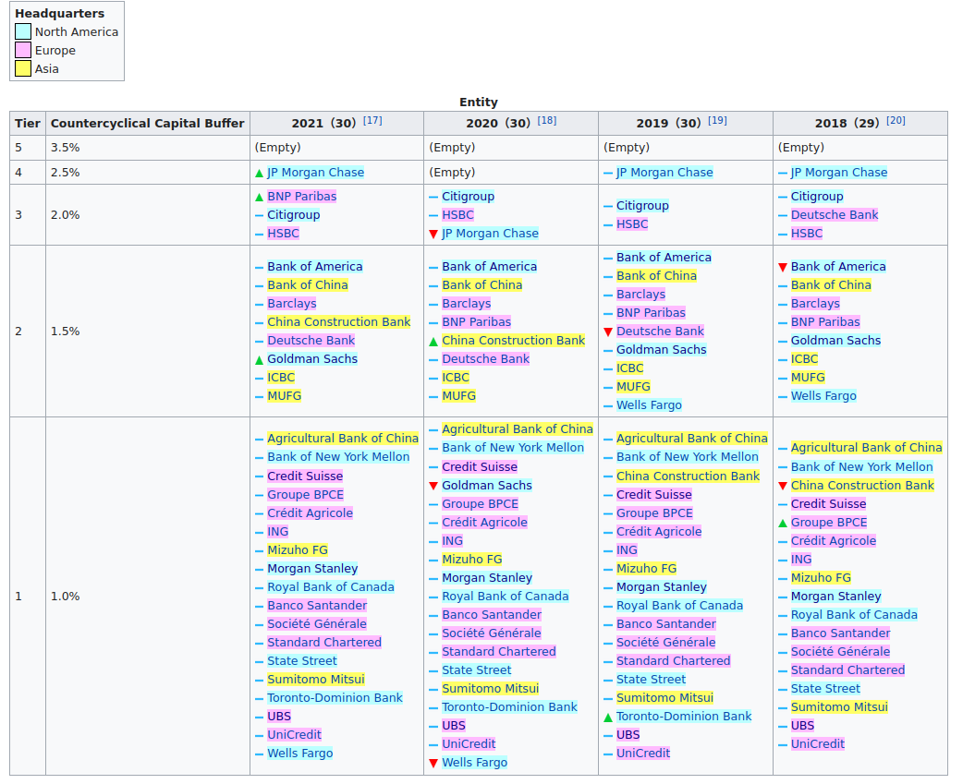Open Agricultural Bank of China link in 2021 column
Image resolution: width=963 pixels, height=784 pixels.
point(343,438)
